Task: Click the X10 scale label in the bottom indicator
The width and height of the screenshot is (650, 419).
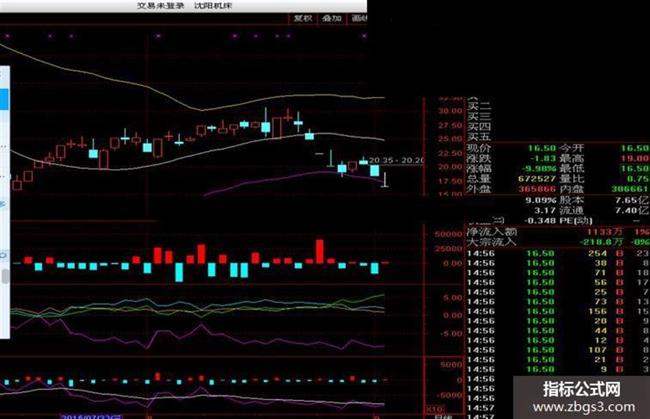Action: [433, 409]
